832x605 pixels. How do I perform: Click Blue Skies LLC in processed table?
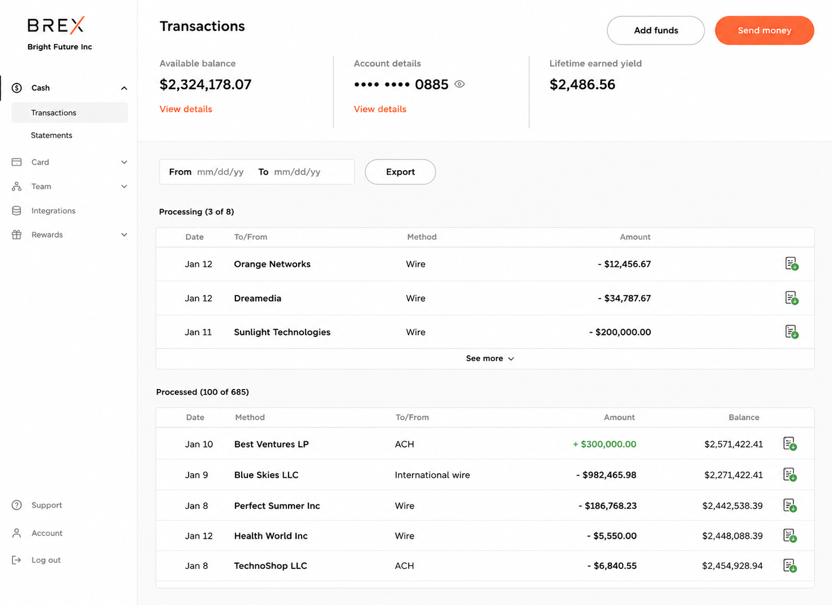(x=266, y=475)
